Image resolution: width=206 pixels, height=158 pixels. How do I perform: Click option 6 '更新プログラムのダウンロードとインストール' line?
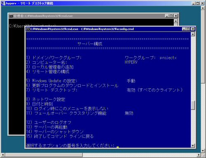coord(72,86)
